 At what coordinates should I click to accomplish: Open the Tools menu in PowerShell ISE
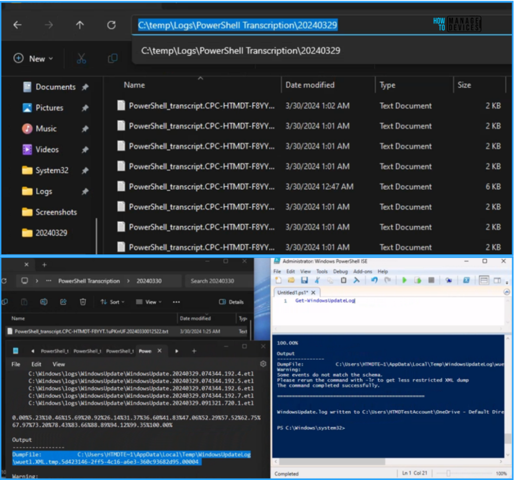coord(322,272)
